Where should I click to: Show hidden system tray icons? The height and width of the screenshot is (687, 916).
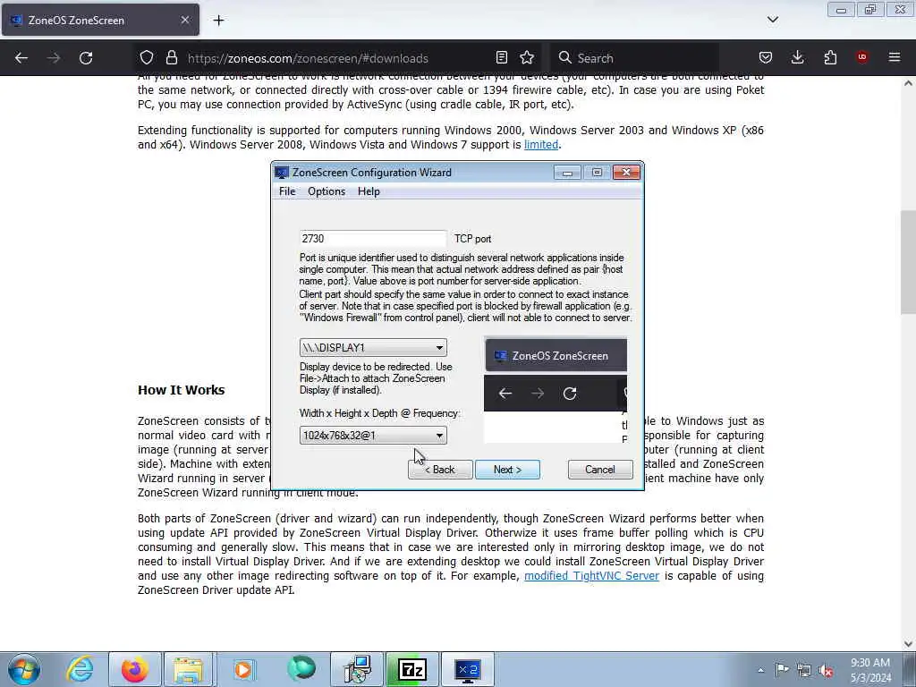click(x=760, y=670)
